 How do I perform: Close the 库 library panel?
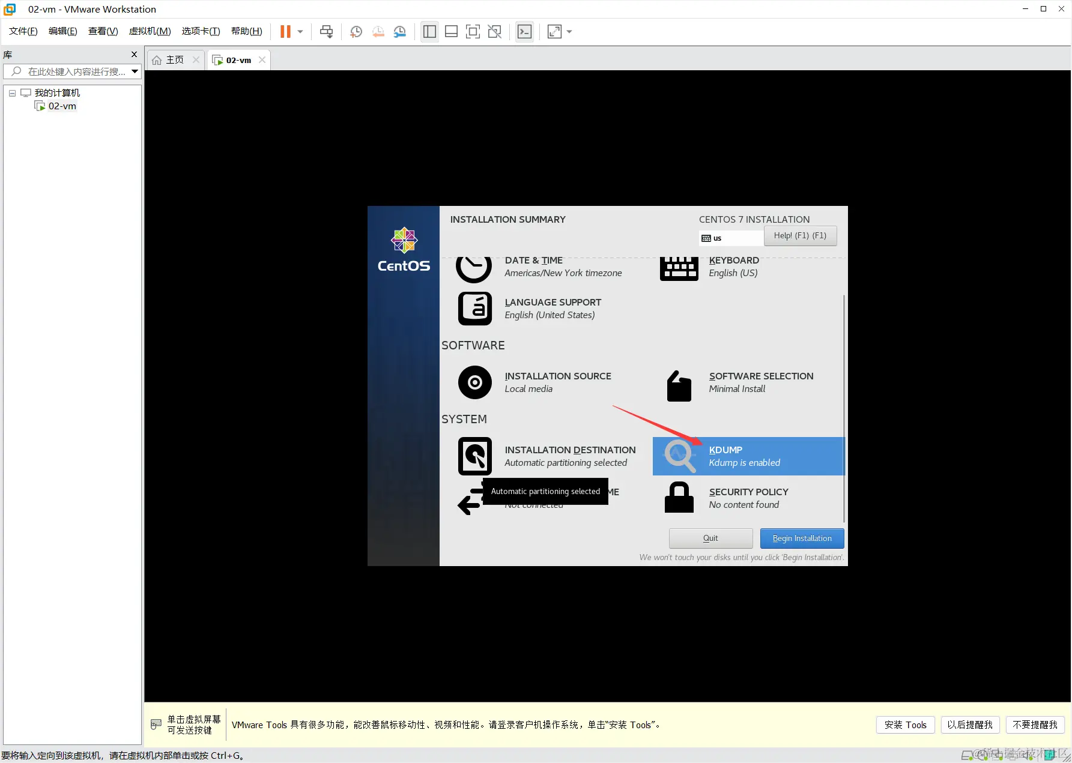134,55
